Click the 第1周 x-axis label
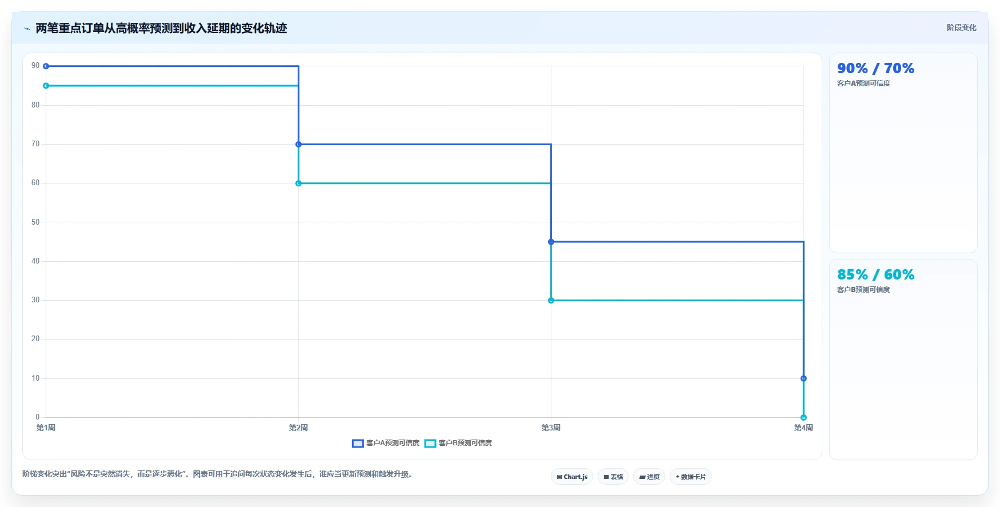The height and width of the screenshot is (507, 1000). tap(46, 428)
